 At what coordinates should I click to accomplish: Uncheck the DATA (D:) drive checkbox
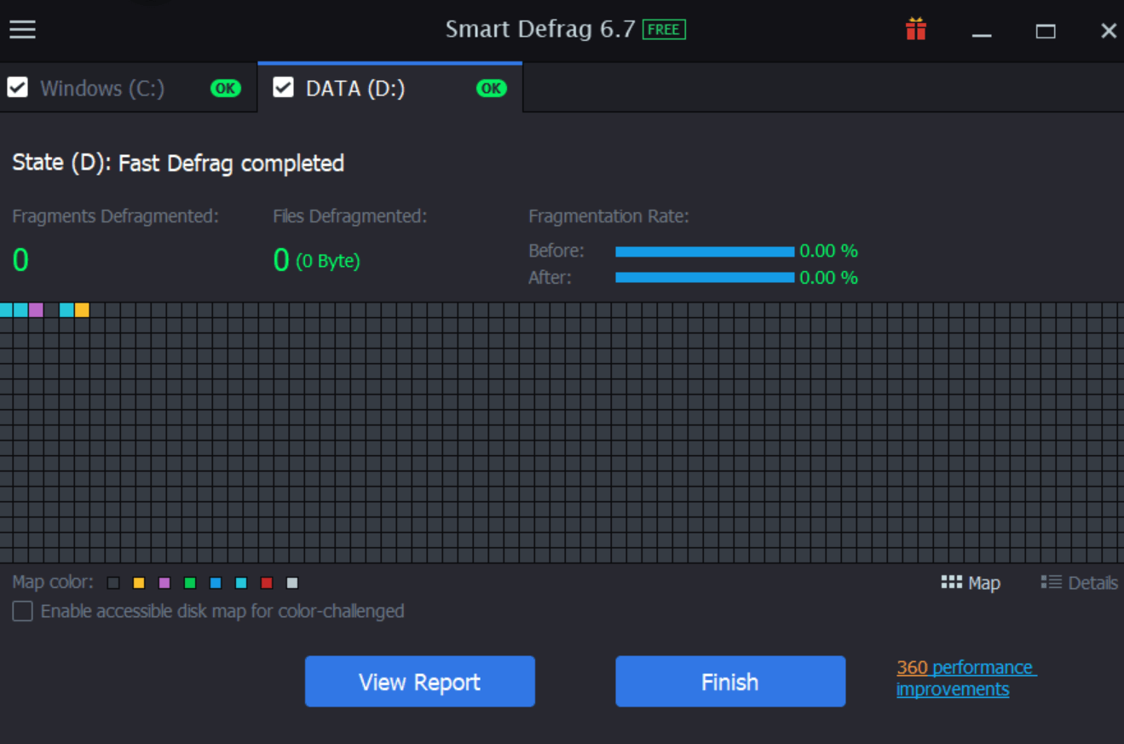pos(283,88)
